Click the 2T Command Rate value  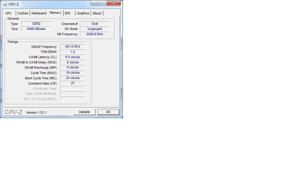[73, 83]
